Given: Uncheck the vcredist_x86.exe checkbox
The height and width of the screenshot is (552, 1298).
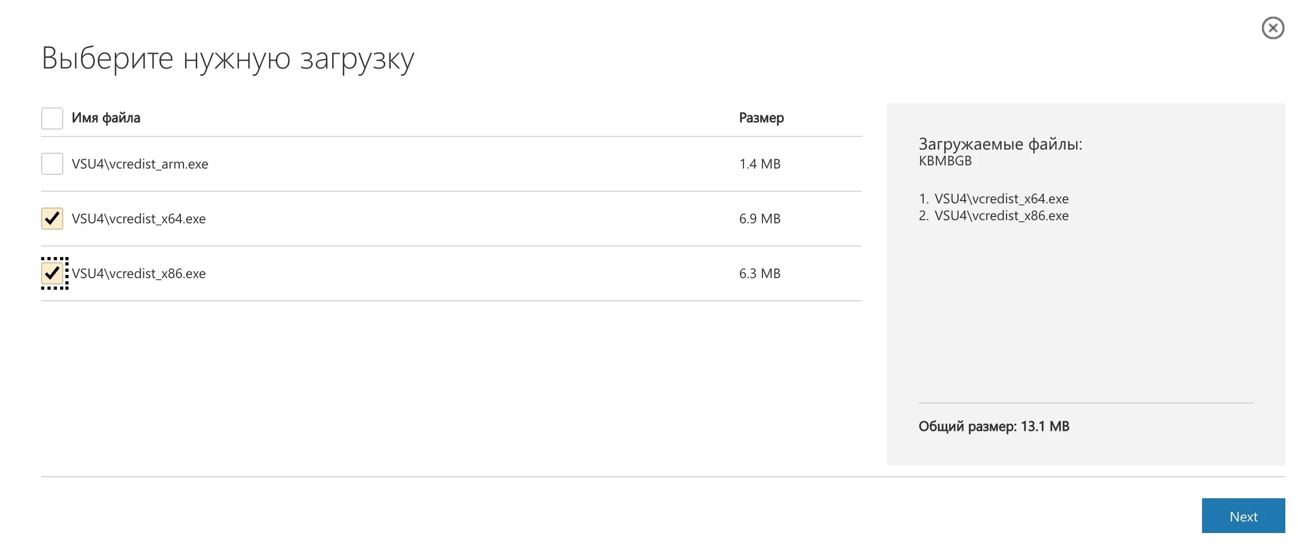Looking at the screenshot, I should 52,273.
